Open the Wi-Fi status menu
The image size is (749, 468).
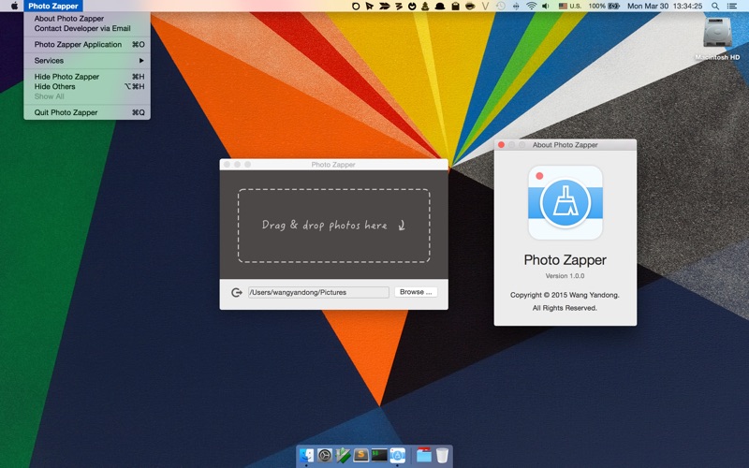coord(531,6)
